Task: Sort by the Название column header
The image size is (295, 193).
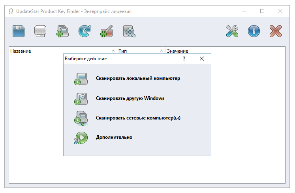Action: [x=63, y=51]
